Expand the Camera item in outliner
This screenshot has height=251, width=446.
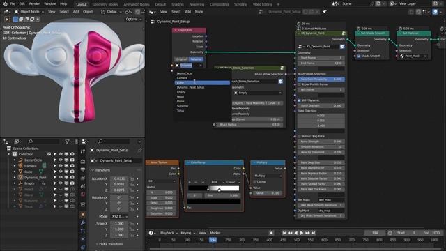tap(15, 166)
